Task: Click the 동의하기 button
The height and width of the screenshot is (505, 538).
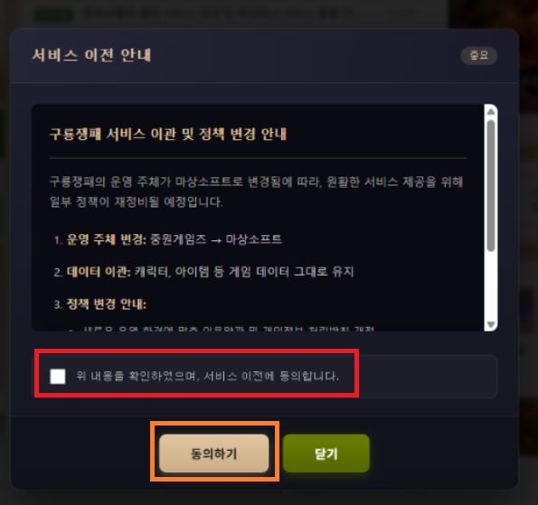Action: (213, 454)
